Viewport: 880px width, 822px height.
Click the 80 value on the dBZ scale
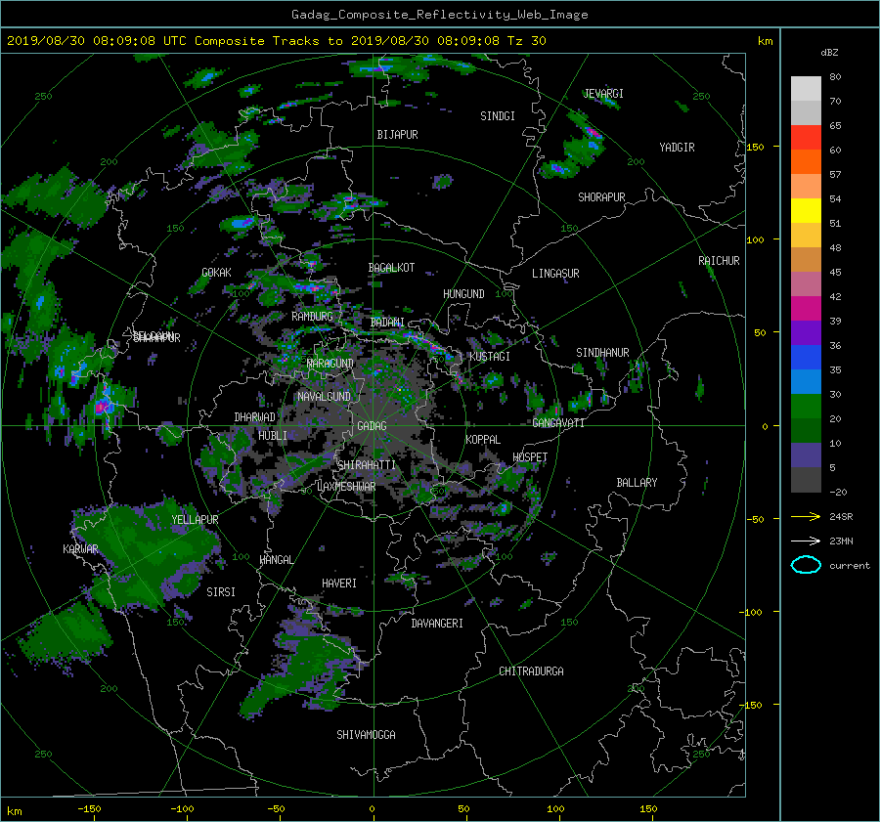pyautogui.click(x=835, y=77)
